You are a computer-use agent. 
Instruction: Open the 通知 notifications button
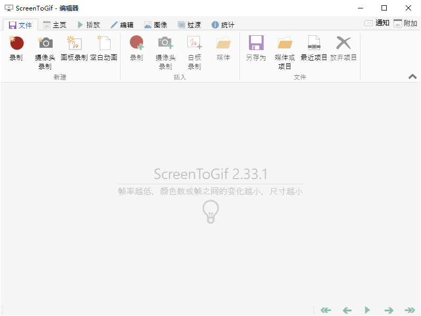377,23
